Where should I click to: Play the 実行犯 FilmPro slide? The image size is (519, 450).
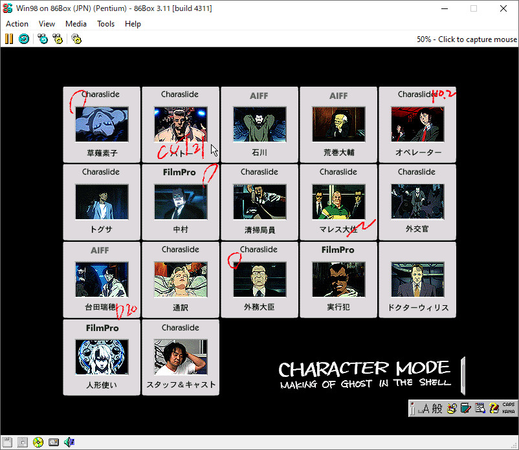(338, 280)
